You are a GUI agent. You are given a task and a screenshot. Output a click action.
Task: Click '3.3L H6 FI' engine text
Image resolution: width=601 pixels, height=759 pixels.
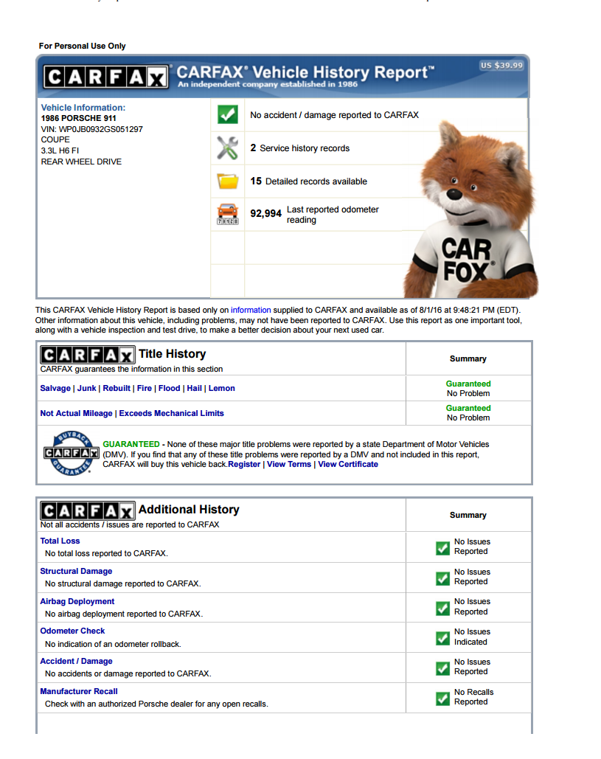(60, 150)
